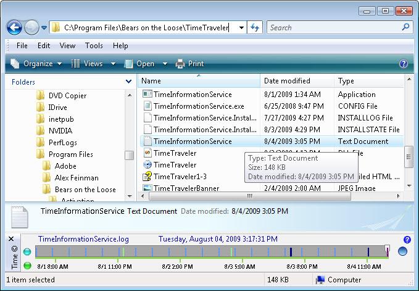419x291 pixels.
Task: Click the Views toolbar button
Action: (87, 64)
